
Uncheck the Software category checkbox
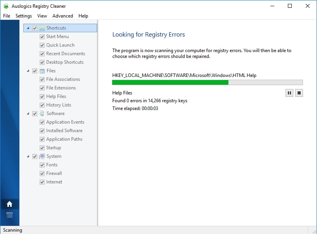pos(35,114)
